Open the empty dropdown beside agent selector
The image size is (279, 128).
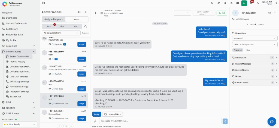coord(182,13)
